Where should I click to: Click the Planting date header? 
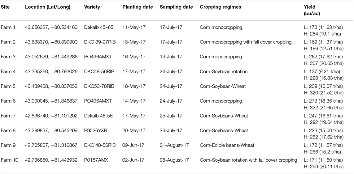tap(138, 7)
